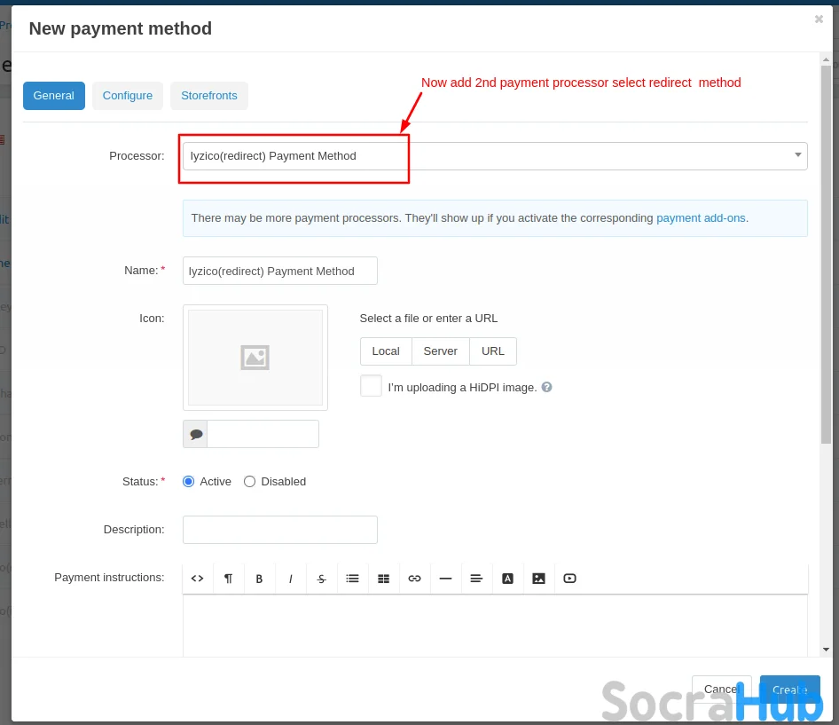Close the New payment method dialog
This screenshot has height=725, width=839.
point(819,20)
